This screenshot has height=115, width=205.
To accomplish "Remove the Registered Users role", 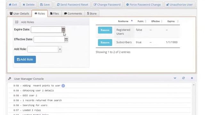I will [105, 30].
